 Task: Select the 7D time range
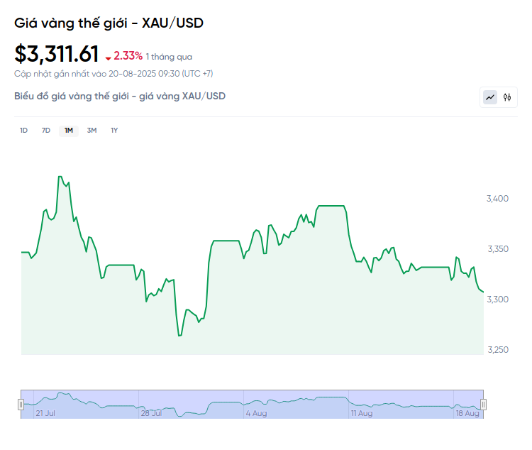46,130
